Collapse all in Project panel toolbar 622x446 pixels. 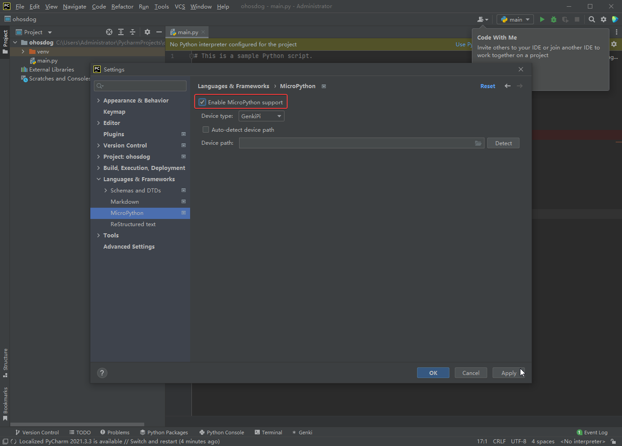133,32
